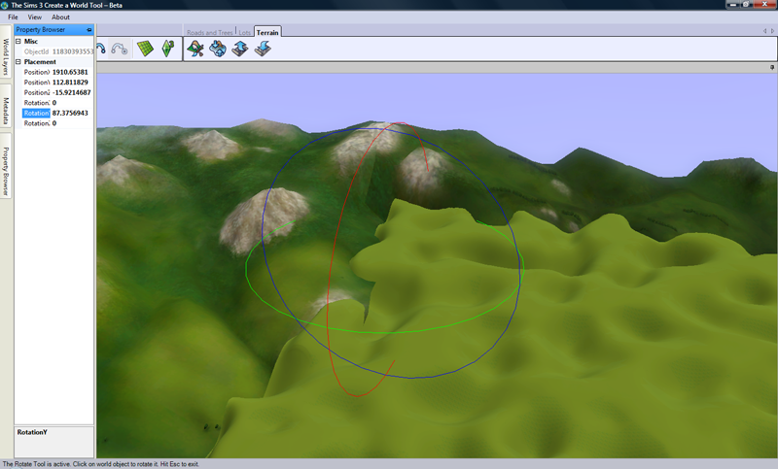This screenshot has height=469, width=778.
Task: Click the terrain import down-arrow icon
Action: pyautogui.click(x=263, y=49)
